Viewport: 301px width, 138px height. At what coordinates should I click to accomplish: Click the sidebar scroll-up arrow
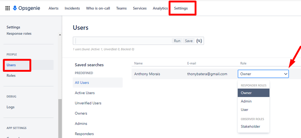point(60,35)
